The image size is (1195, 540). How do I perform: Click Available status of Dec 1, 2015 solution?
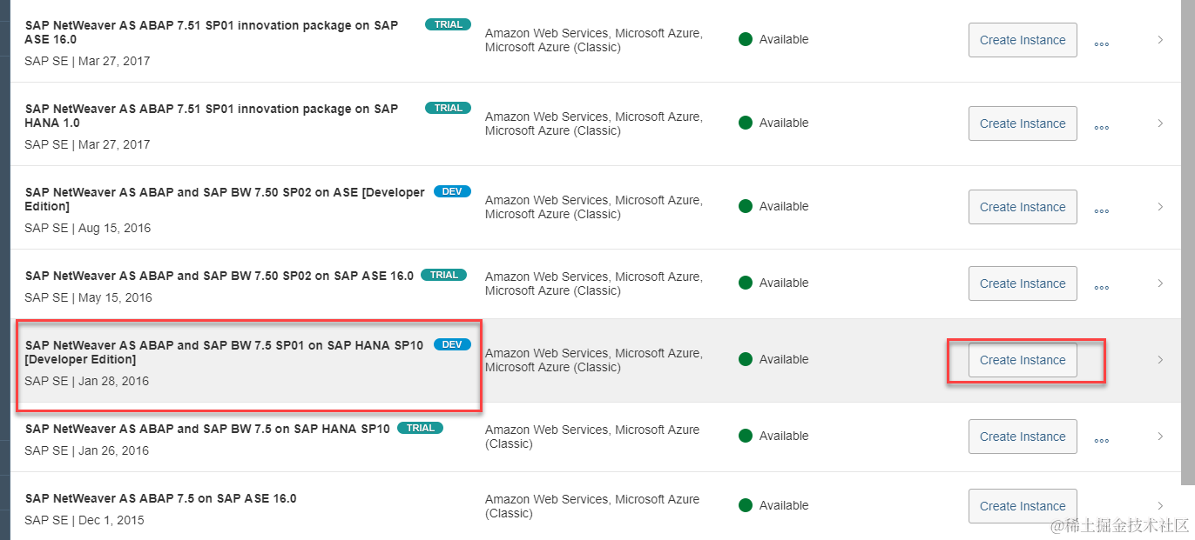coord(773,505)
